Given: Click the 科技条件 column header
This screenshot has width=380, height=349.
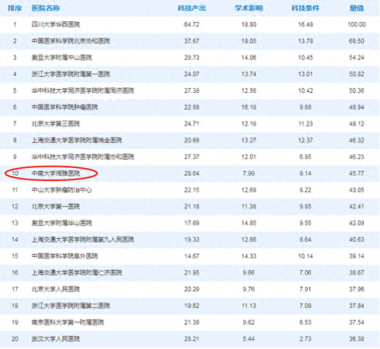Looking at the screenshot, I should 306,8.
